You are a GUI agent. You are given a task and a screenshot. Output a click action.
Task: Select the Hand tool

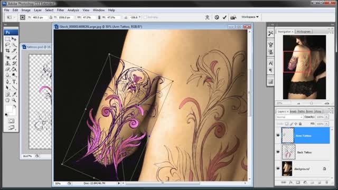pos(7,100)
